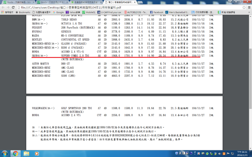Screen dimensions: 252x157
Task: Open the Facebook bookmark
Action: (x=156, y=12)
